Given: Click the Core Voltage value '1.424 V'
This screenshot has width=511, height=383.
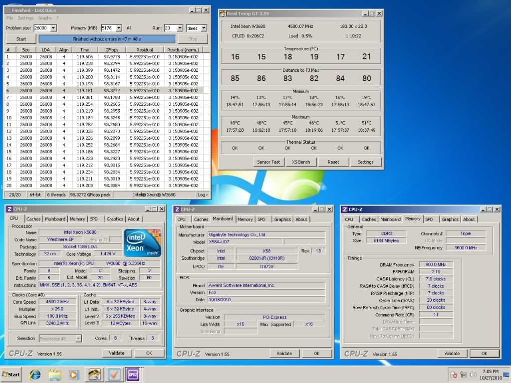Looking at the screenshot, I should [108, 254].
